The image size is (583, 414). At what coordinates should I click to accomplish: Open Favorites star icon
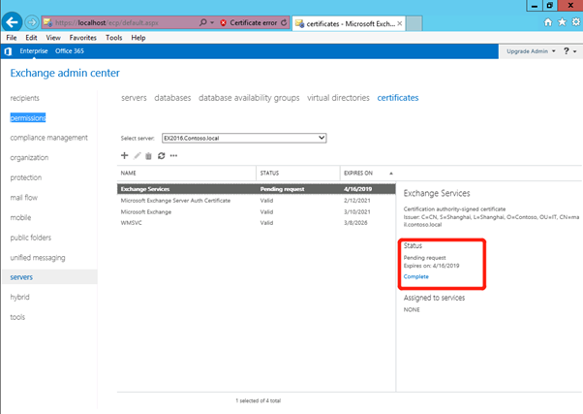tap(562, 22)
